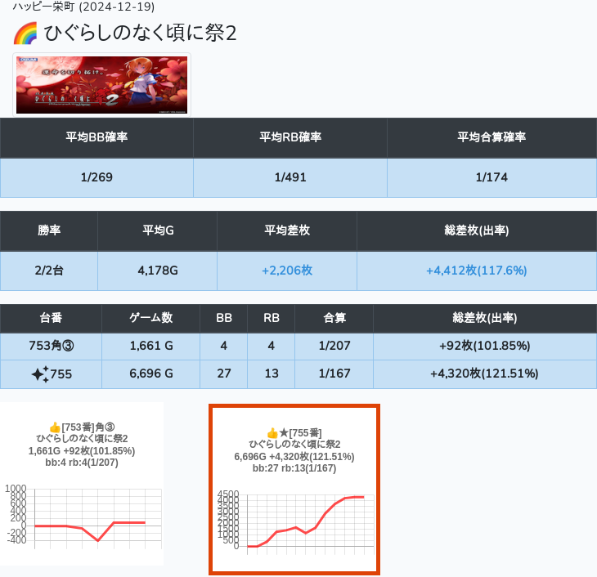Viewport: 597px width, 577px height.
Task: Click the +2,206枚 average difference value
Action: coord(286,271)
